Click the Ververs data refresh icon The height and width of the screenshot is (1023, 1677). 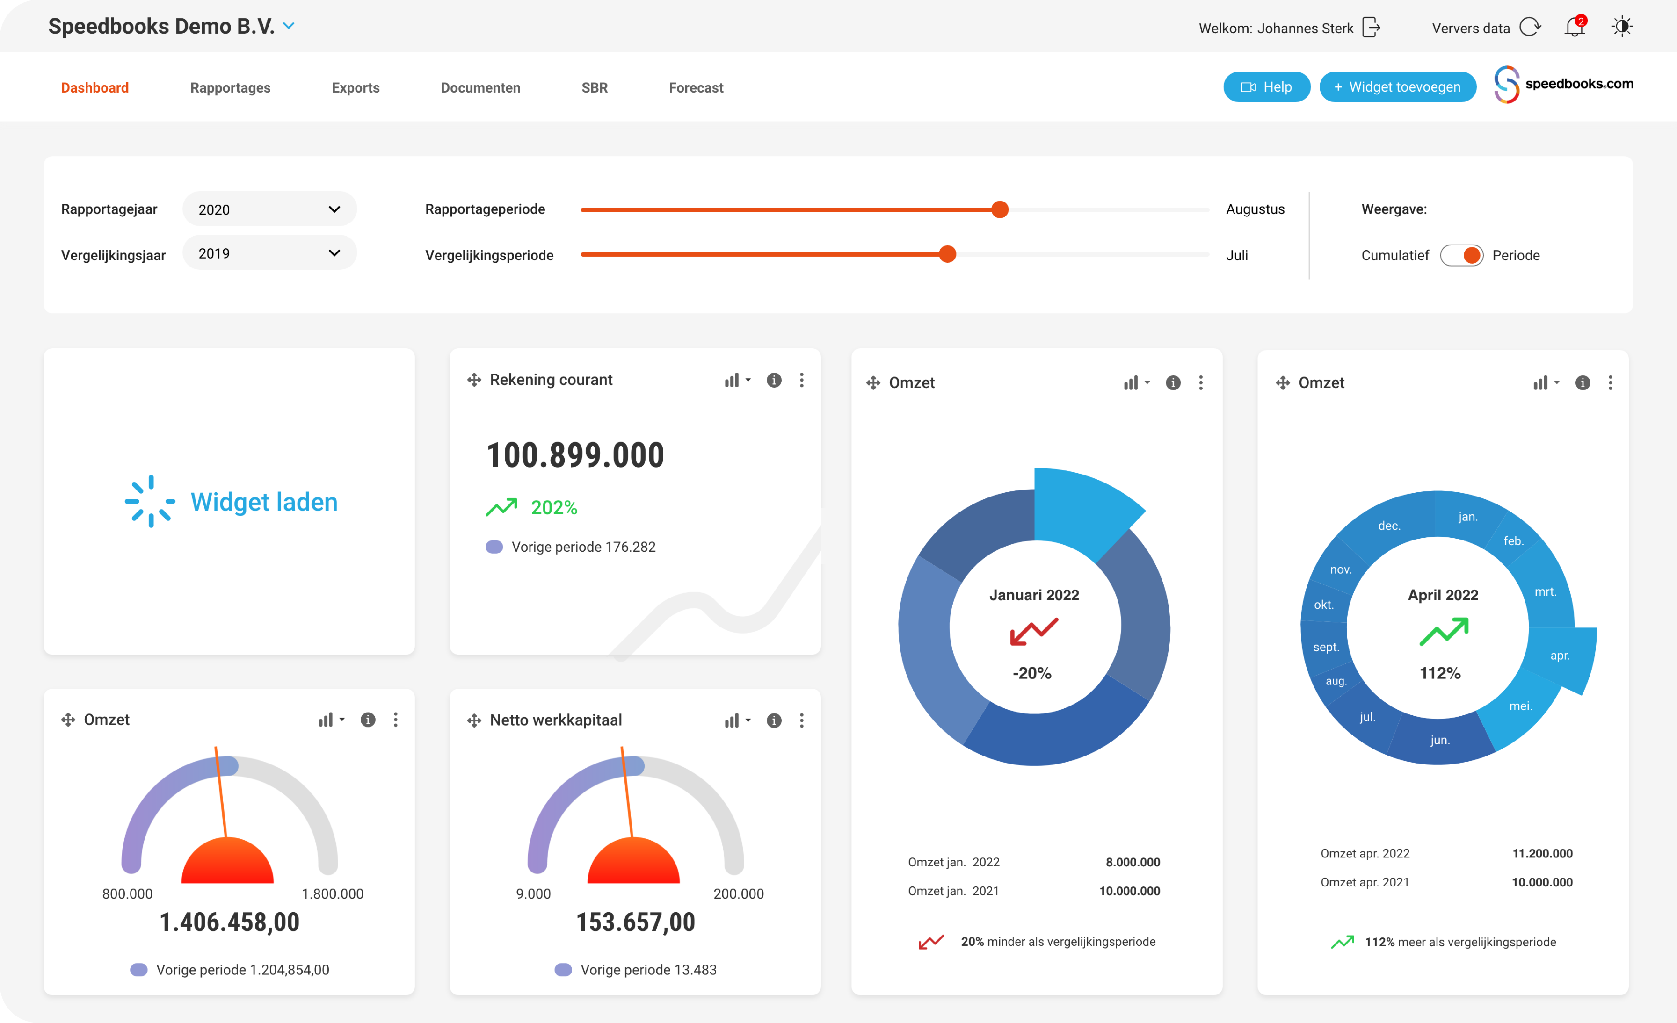[x=1530, y=27]
